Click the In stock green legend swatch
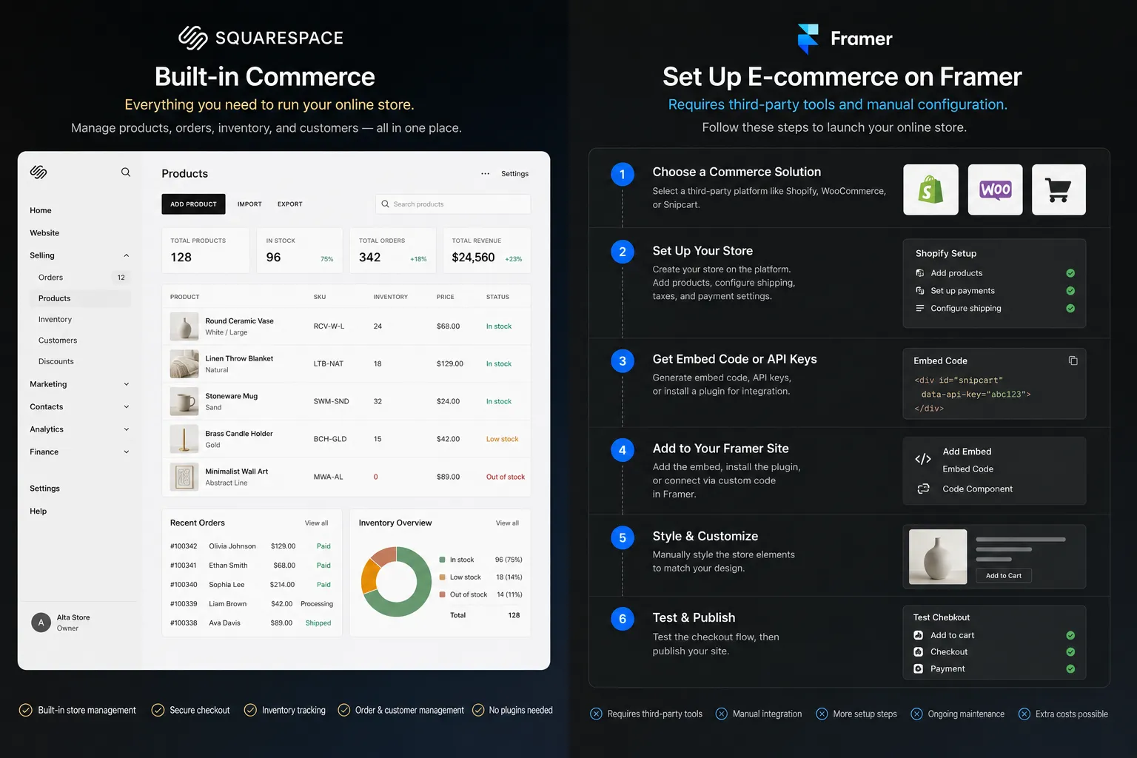This screenshot has height=758, width=1137. pos(442,560)
